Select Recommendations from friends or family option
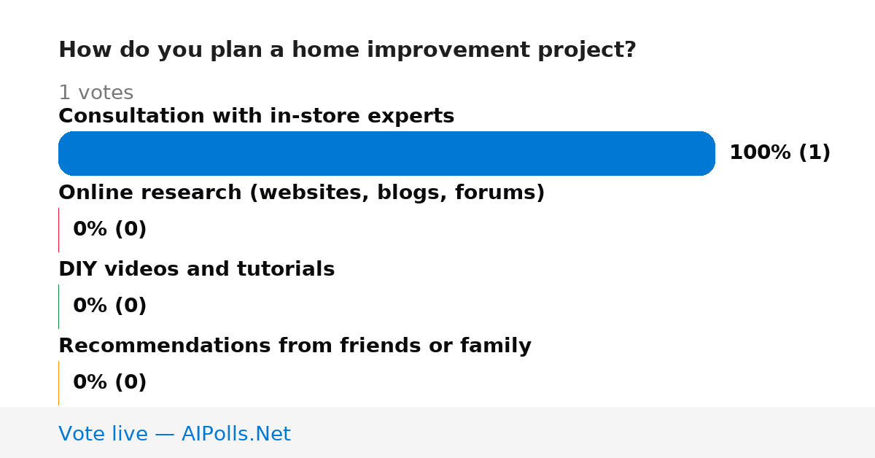The image size is (875, 458). pyautogui.click(x=295, y=346)
